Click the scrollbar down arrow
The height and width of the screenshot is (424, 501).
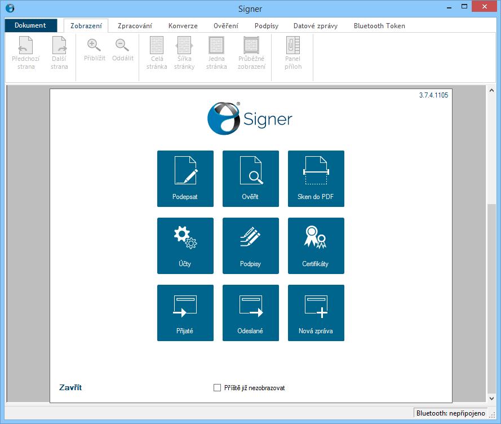(x=491, y=398)
